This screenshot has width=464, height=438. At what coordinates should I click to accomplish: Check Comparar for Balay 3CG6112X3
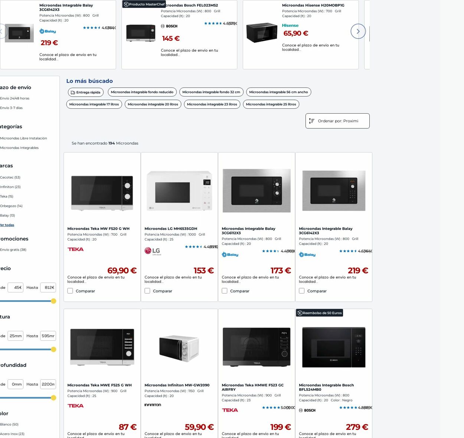tap(225, 291)
